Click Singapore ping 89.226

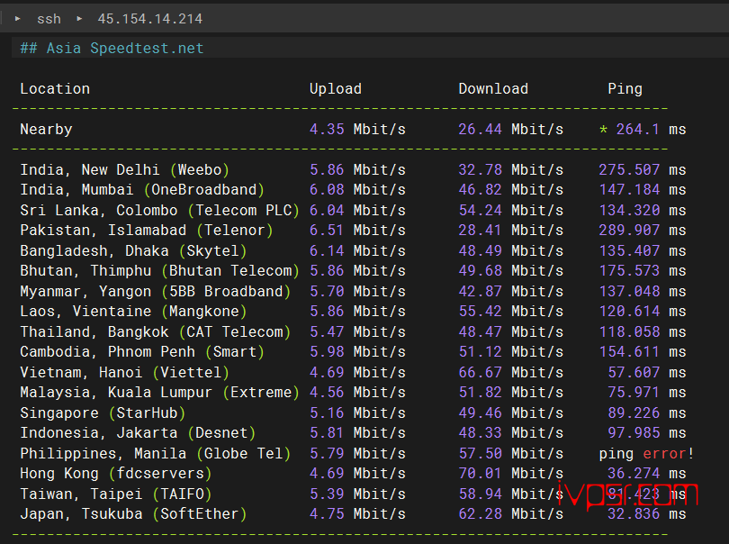[634, 413]
